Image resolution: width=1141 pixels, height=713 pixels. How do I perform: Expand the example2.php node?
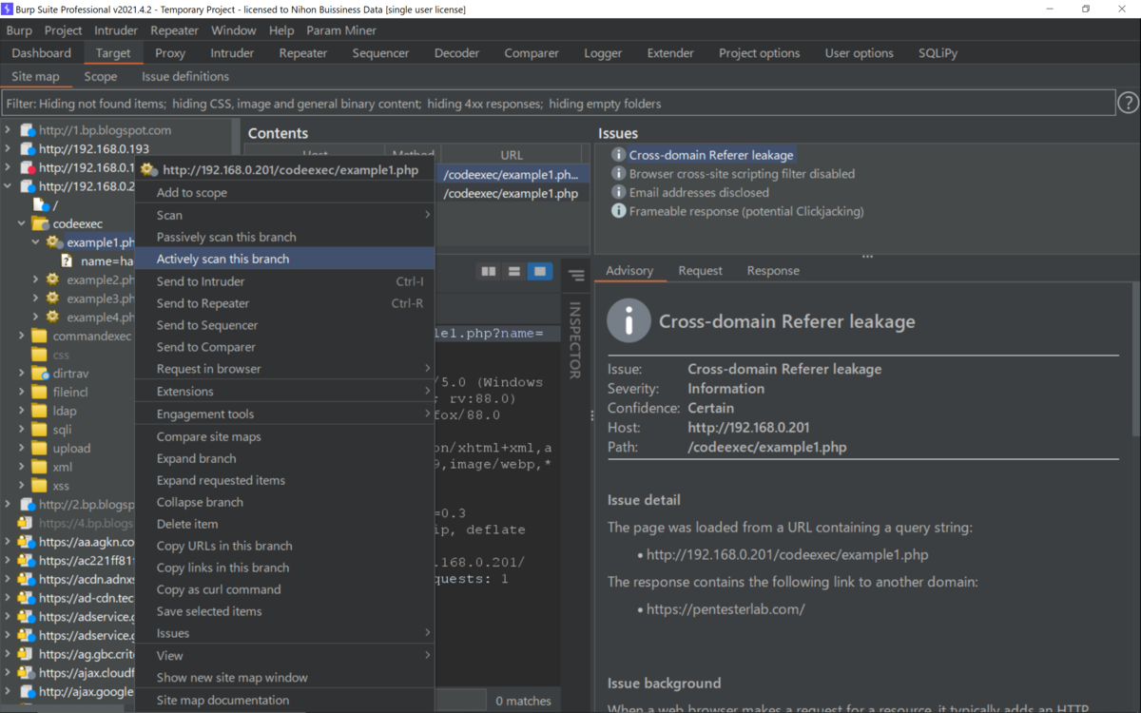click(x=36, y=280)
